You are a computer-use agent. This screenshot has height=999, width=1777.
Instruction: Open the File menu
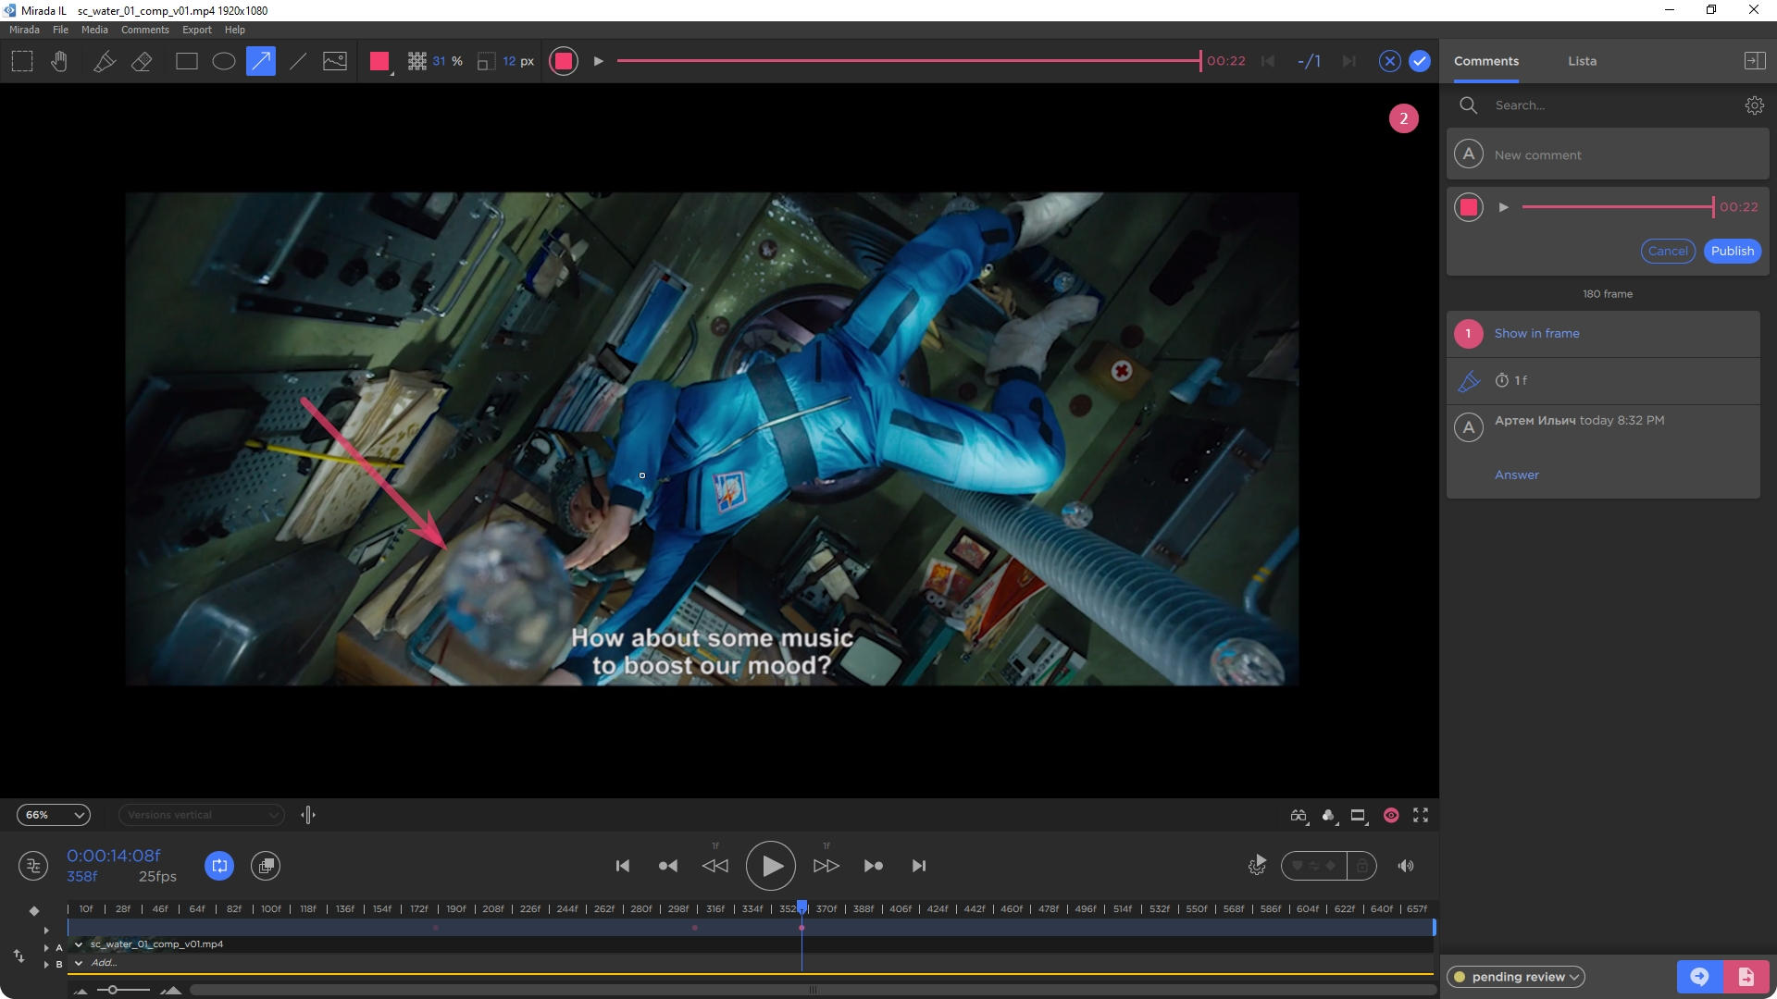tap(60, 30)
